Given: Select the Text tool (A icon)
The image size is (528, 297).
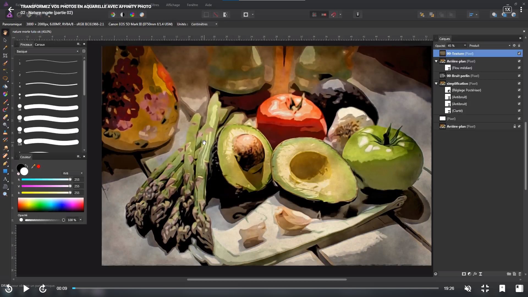Looking at the screenshot, I should point(5,179).
